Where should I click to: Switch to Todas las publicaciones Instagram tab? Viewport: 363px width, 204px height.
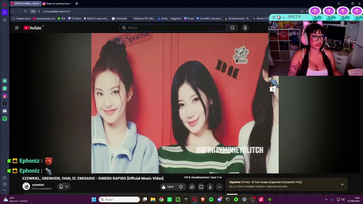pos(58,4)
